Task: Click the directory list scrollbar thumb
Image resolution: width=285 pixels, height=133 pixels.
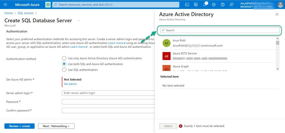Action: point(278,43)
